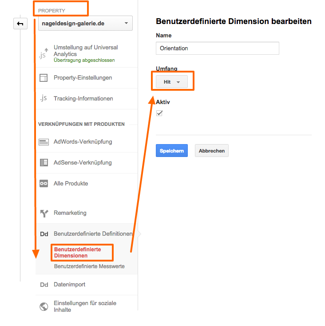This screenshot has height=326, width=325.
Task: Open Remarketing settings
Action: coord(70,213)
